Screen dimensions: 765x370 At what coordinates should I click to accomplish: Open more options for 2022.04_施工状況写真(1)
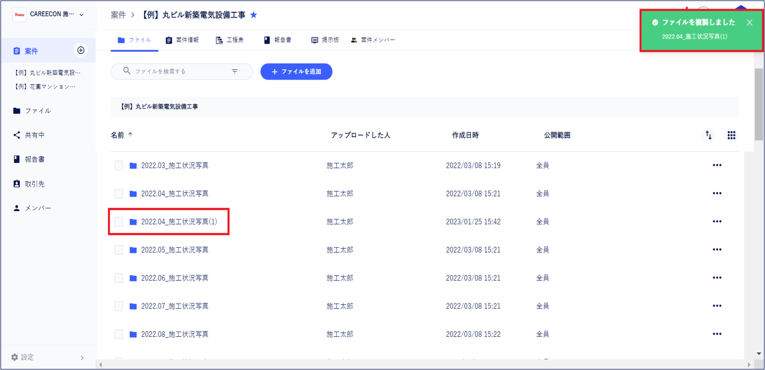(x=717, y=222)
